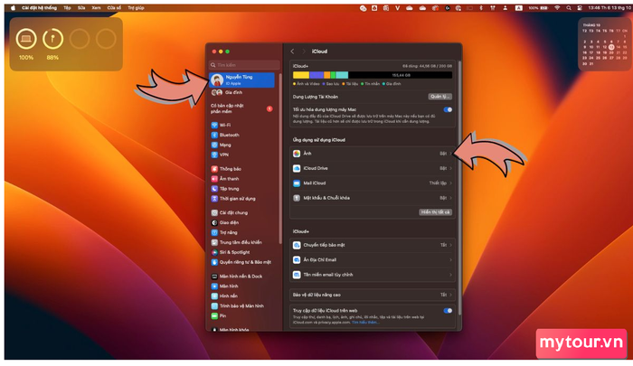The image size is (633, 366).
Task: Open Mật khẩu & Chuỗi khóa options
Action: [372, 196]
